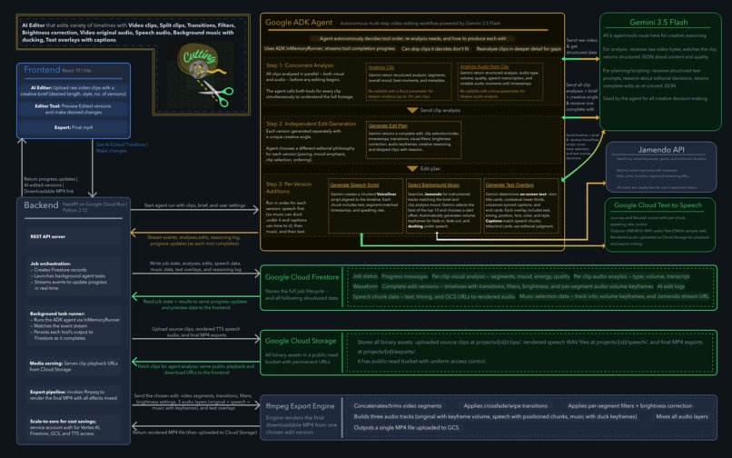Select the Google Cloud Storage heading
The width and height of the screenshot is (732, 458).
(x=301, y=341)
